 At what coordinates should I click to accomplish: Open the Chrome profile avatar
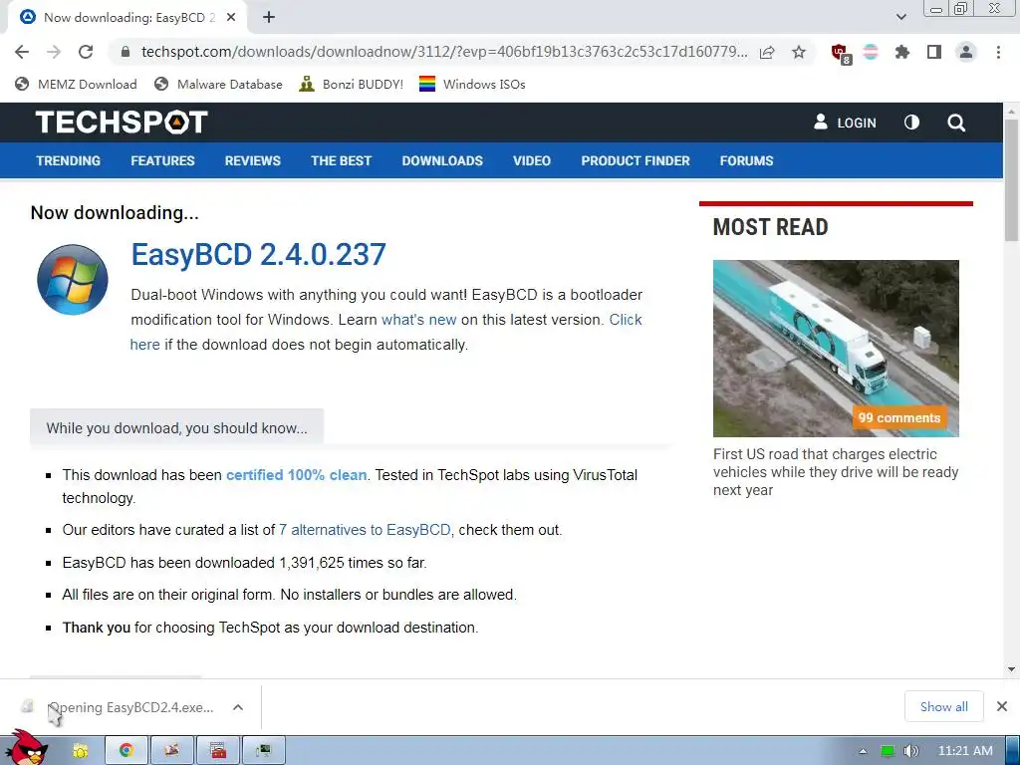[x=966, y=52]
